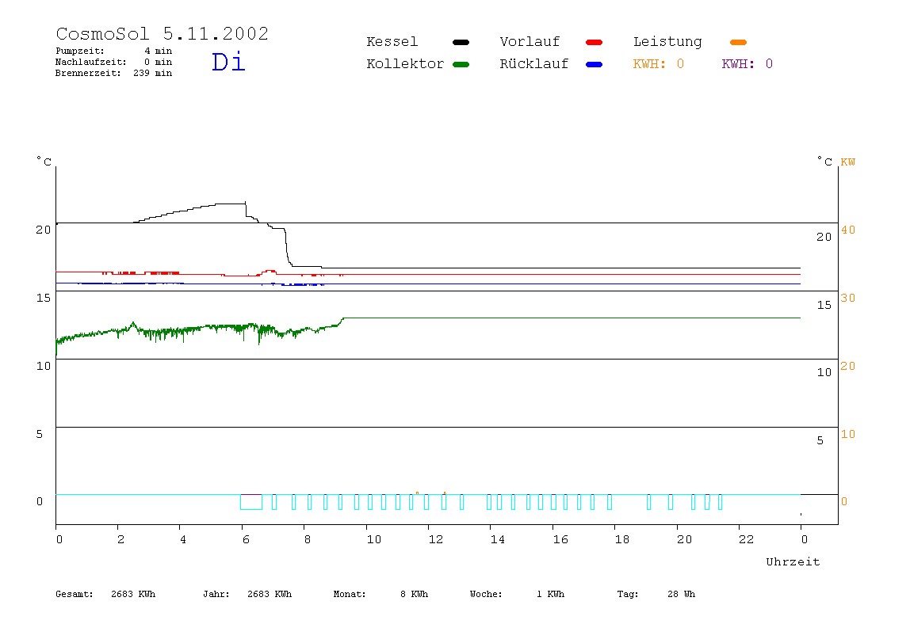Click the 'Tag:' label

point(628,594)
